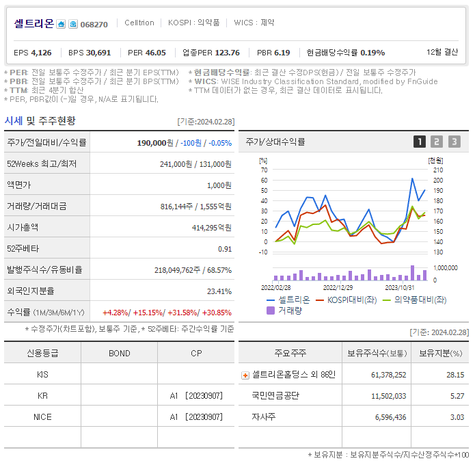
Task: Switch chart to tab 2
Action: 437,142
